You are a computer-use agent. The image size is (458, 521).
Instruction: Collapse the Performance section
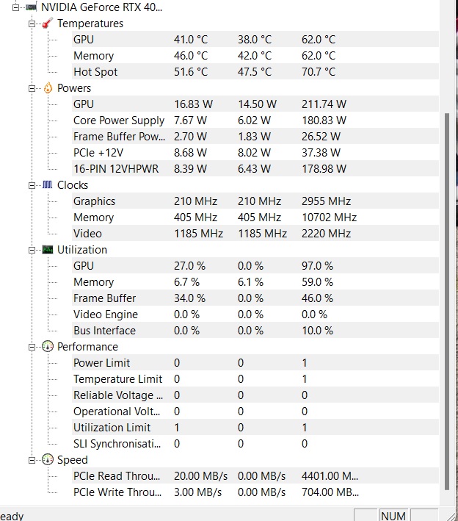[x=32, y=347]
